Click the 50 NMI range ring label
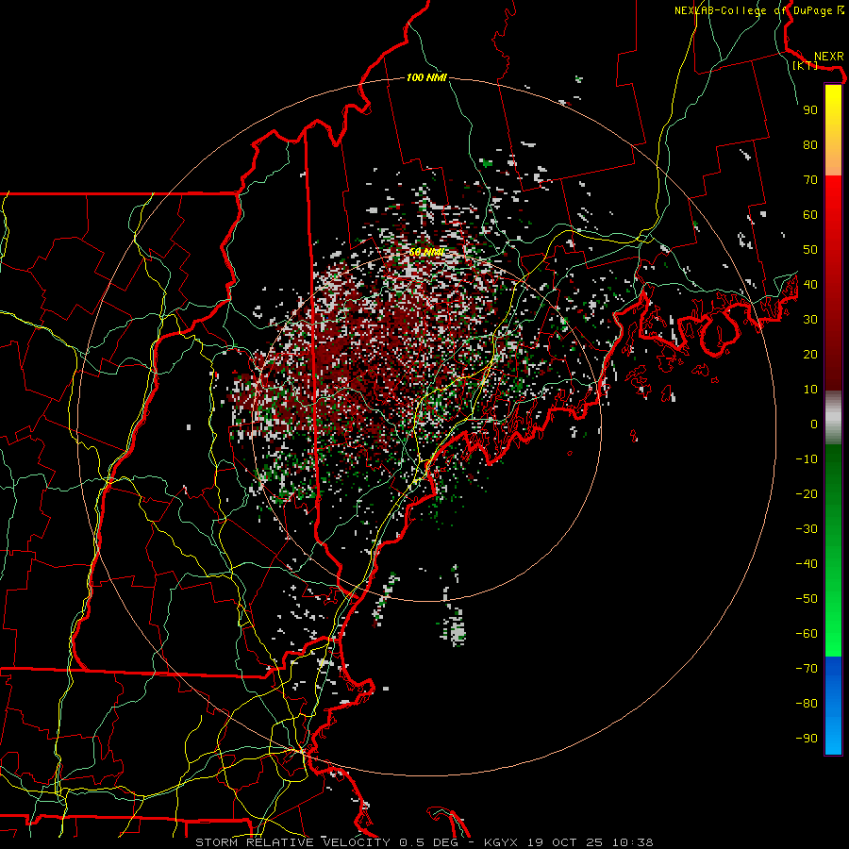The height and width of the screenshot is (849, 849). (x=426, y=252)
